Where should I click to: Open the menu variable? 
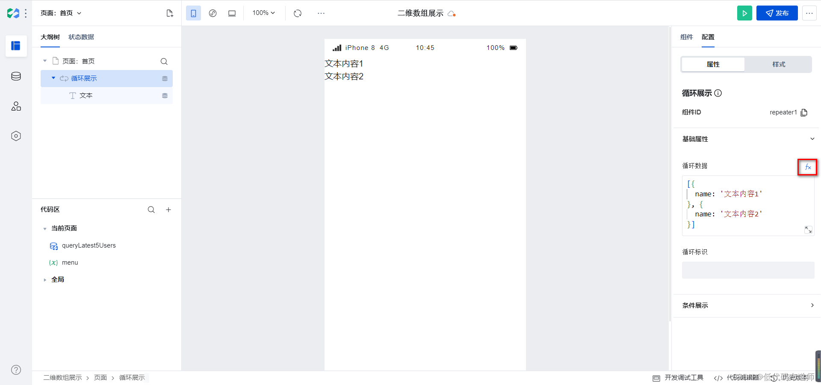click(x=70, y=262)
